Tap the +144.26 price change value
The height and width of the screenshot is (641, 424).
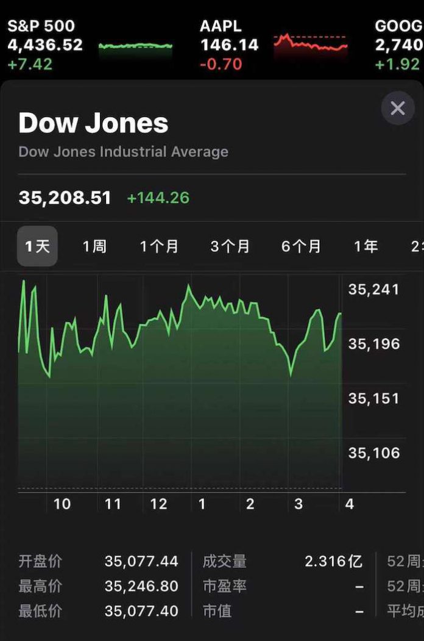(158, 198)
